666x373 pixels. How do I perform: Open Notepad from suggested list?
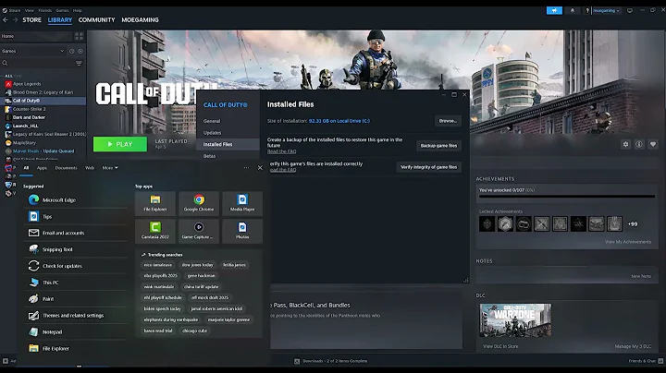76,331
